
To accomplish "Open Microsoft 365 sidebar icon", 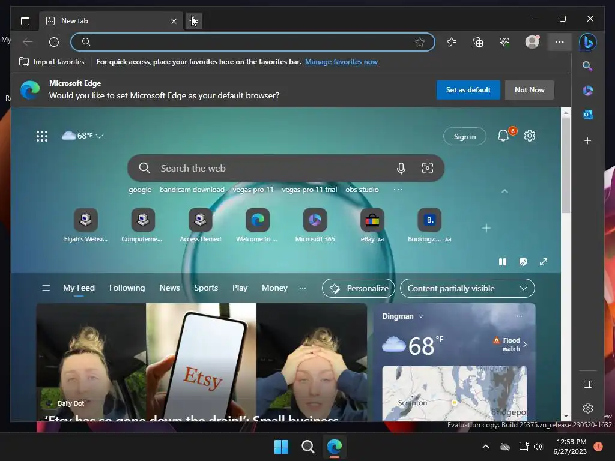I will tap(587, 91).
